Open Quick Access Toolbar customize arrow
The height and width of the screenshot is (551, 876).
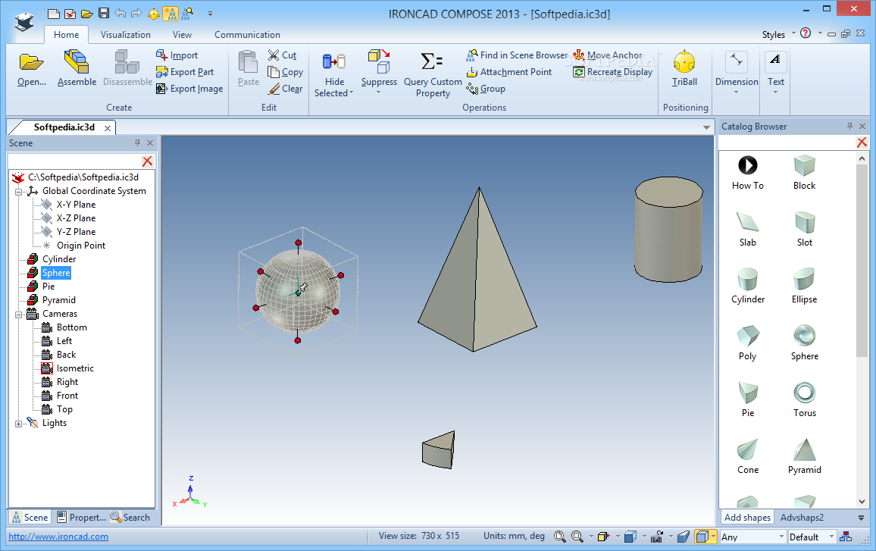pos(210,14)
